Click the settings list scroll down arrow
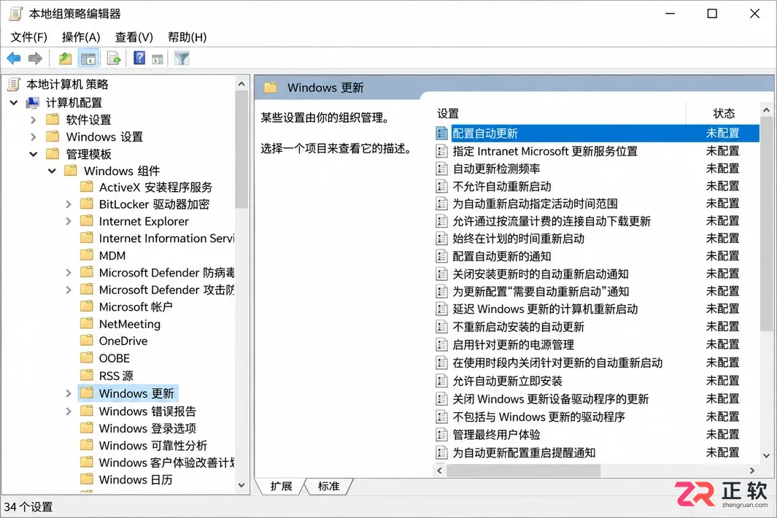This screenshot has width=777, height=518. [x=766, y=455]
